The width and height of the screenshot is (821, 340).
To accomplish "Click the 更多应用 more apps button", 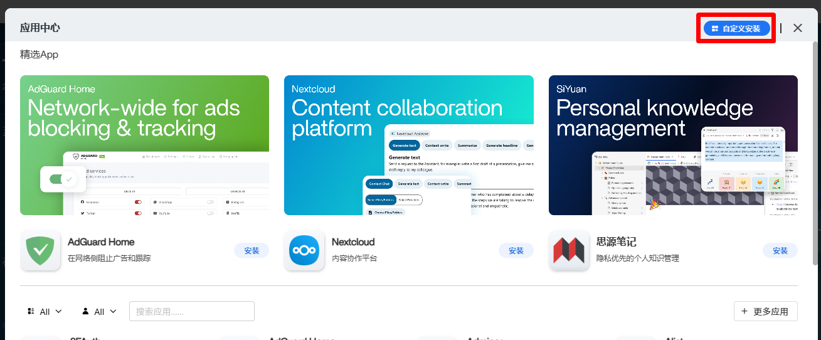I will (766, 311).
